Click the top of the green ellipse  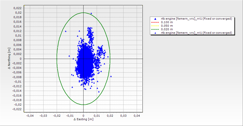pyautogui.click(x=83, y=13)
